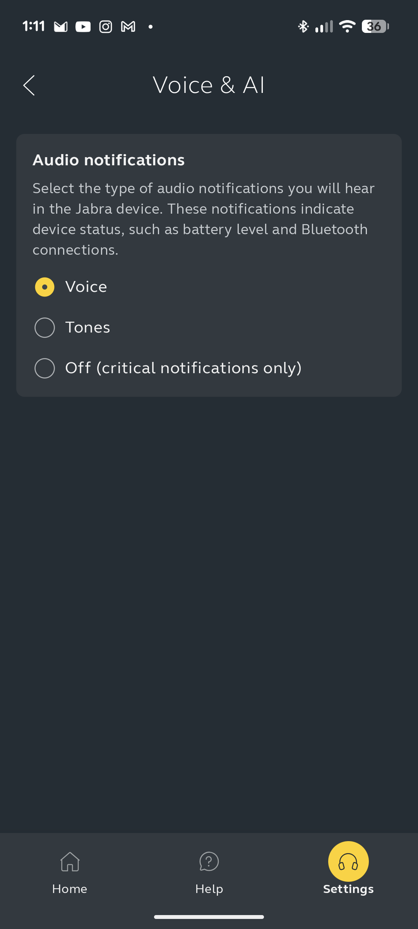The image size is (418, 929).
Task: Select the Off critical notifications radio button
Action: click(45, 368)
